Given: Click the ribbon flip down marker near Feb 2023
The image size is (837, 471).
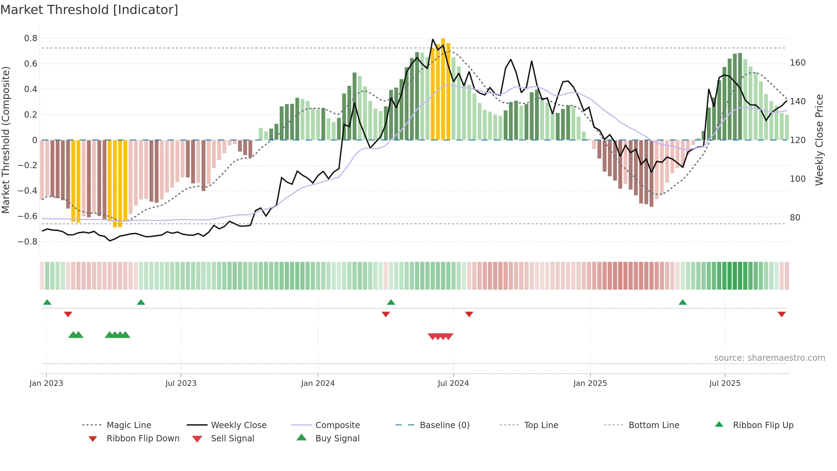Looking at the screenshot, I should 68,314.
